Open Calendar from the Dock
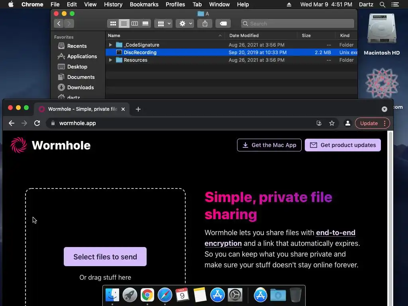This screenshot has width=408, height=306. coord(182,295)
